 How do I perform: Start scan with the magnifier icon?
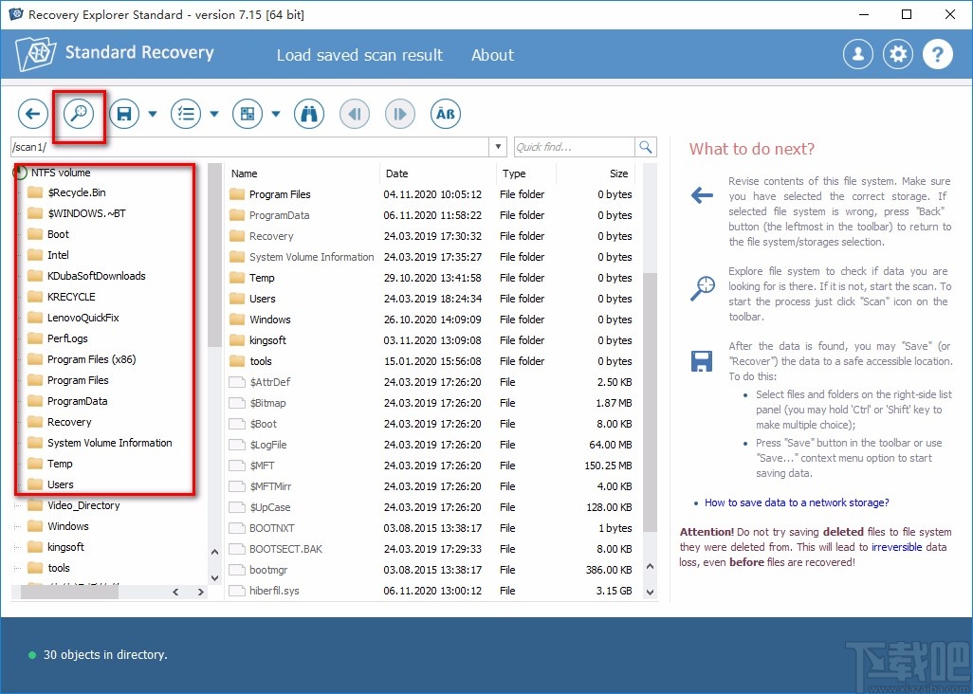(79, 114)
